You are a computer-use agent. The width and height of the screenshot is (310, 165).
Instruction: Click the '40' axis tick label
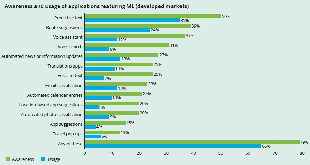pos(193,153)
